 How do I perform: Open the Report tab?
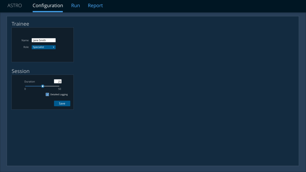[x=95, y=6]
